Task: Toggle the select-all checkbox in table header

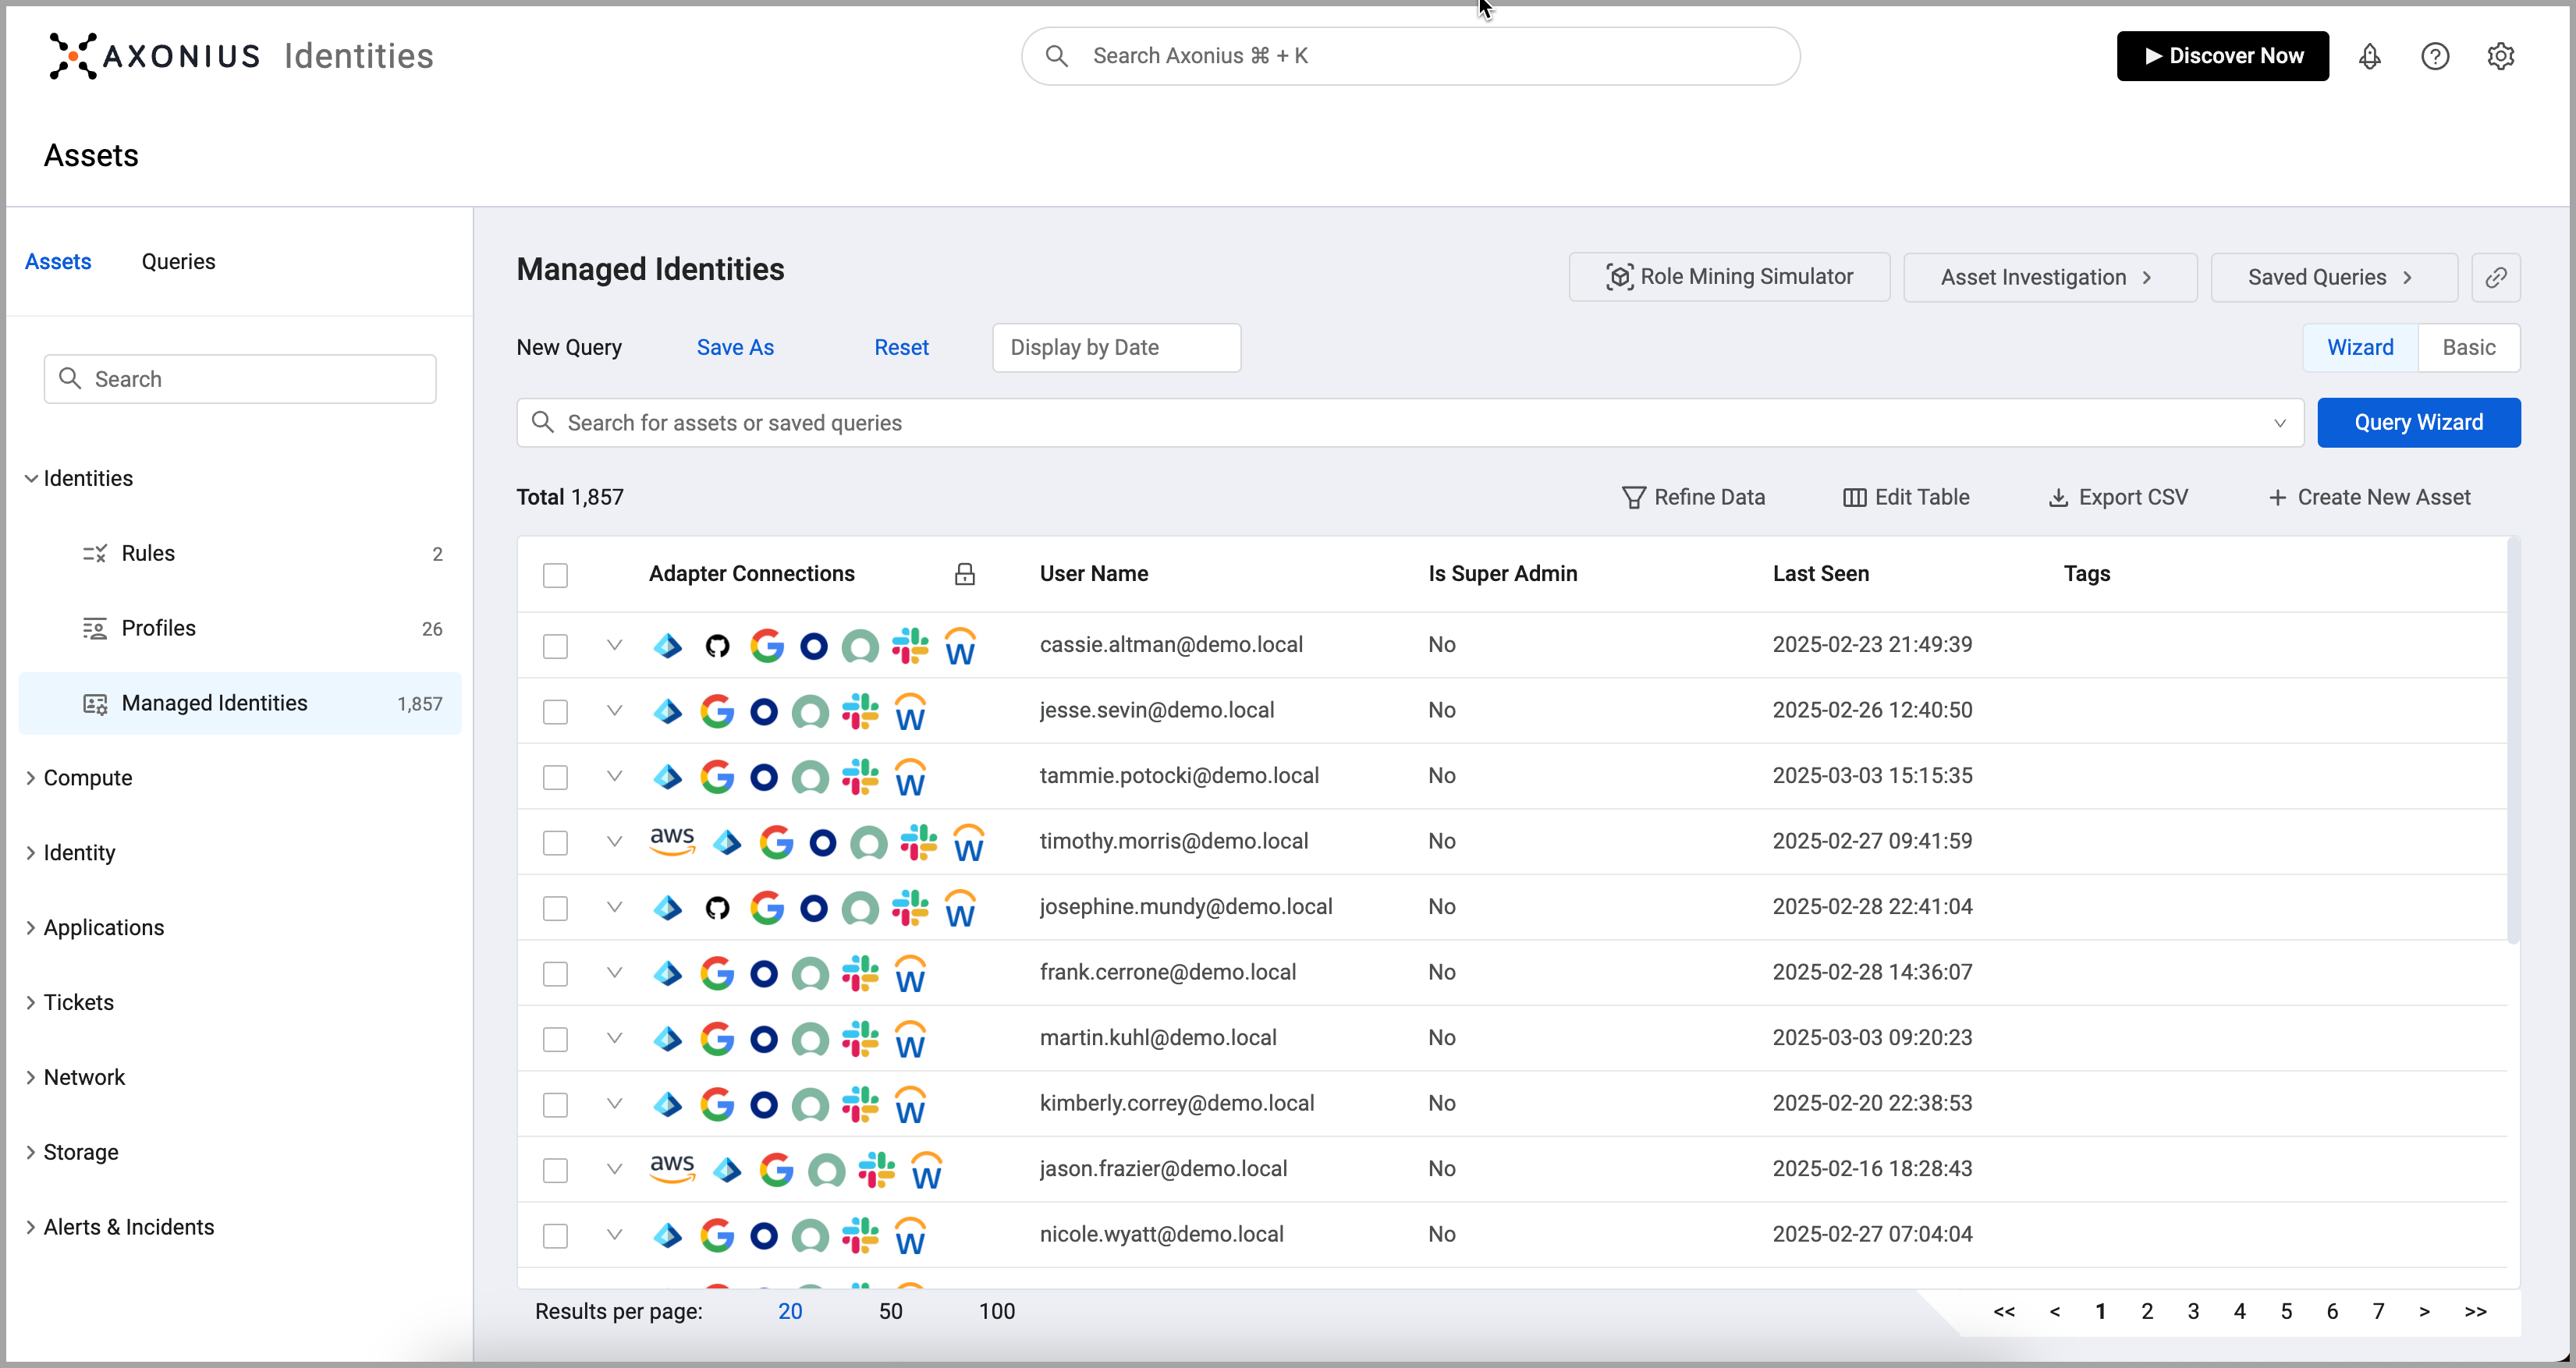Action: [555, 575]
